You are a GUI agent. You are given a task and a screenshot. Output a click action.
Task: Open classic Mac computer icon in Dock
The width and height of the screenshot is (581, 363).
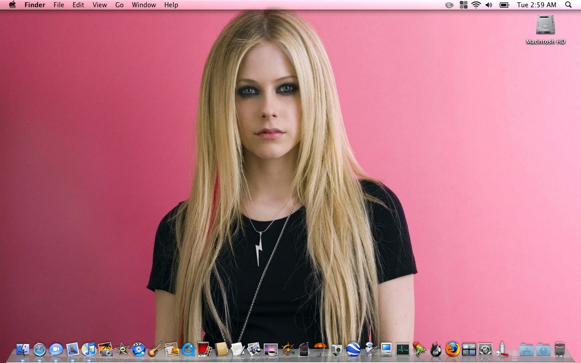386,349
